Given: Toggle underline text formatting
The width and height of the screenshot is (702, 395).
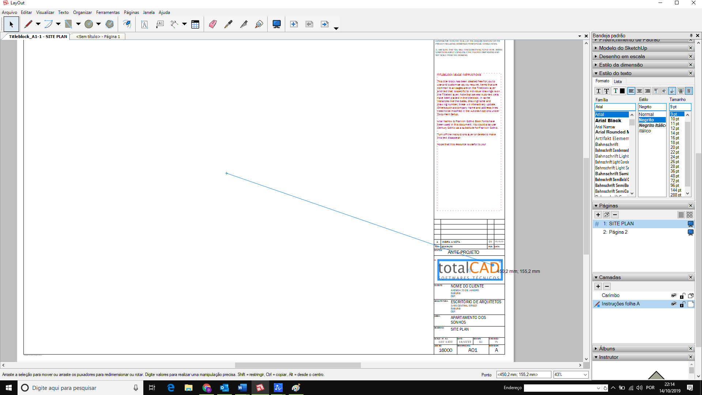Looking at the screenshot, I should (599, 91).
